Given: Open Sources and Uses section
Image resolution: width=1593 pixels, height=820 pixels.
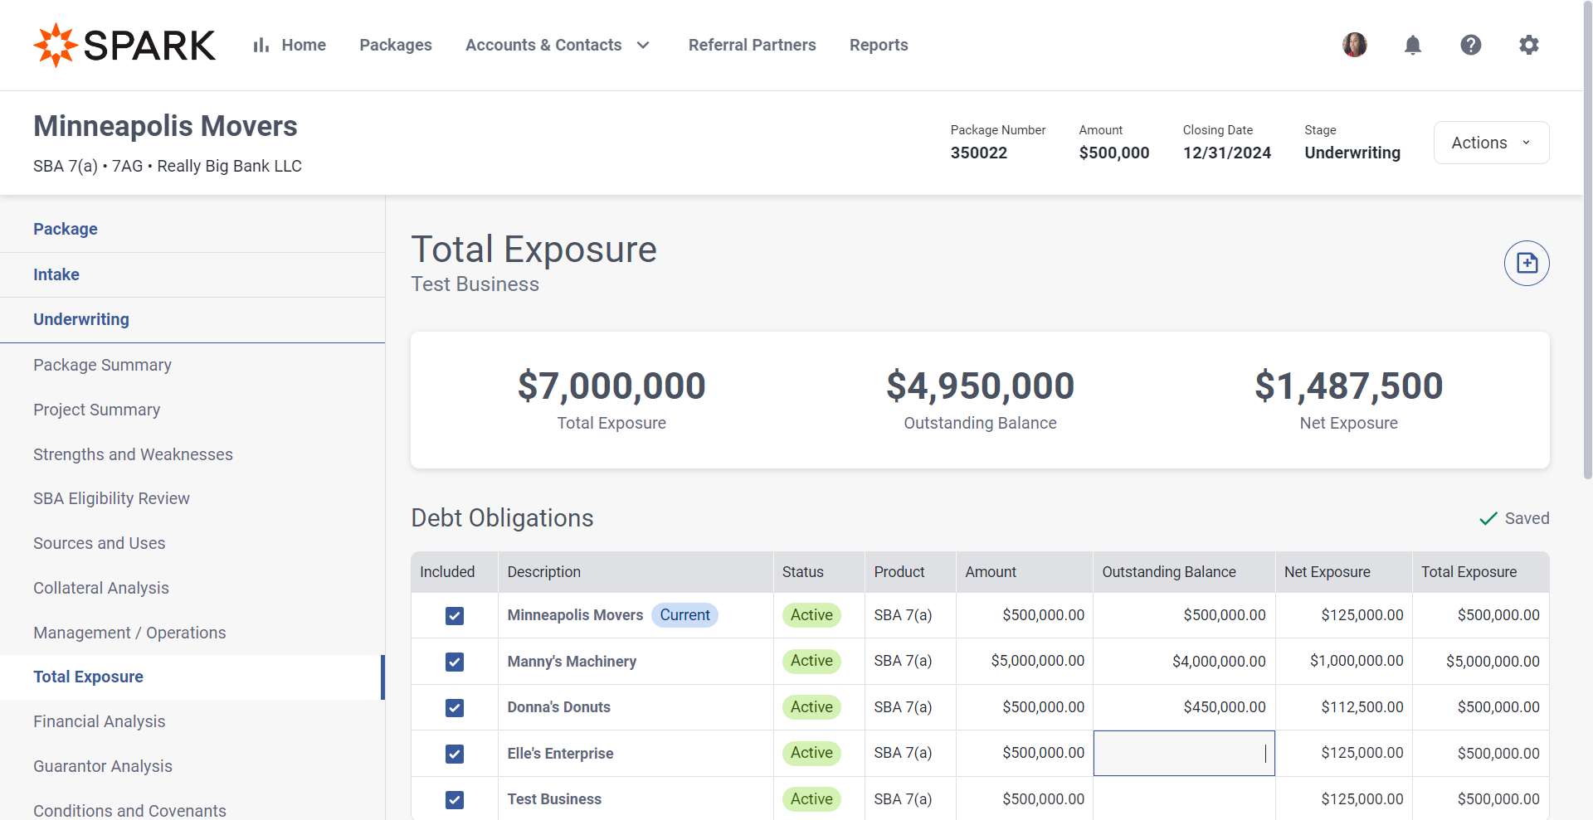Looking at the screenshot, I should pos(100,543).
